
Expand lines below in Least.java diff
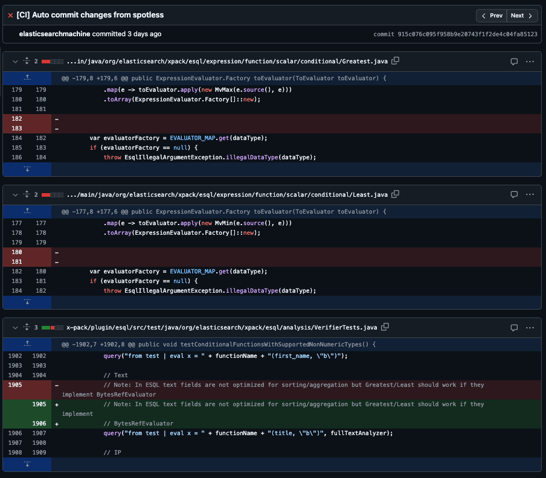(x=27, y=302)
